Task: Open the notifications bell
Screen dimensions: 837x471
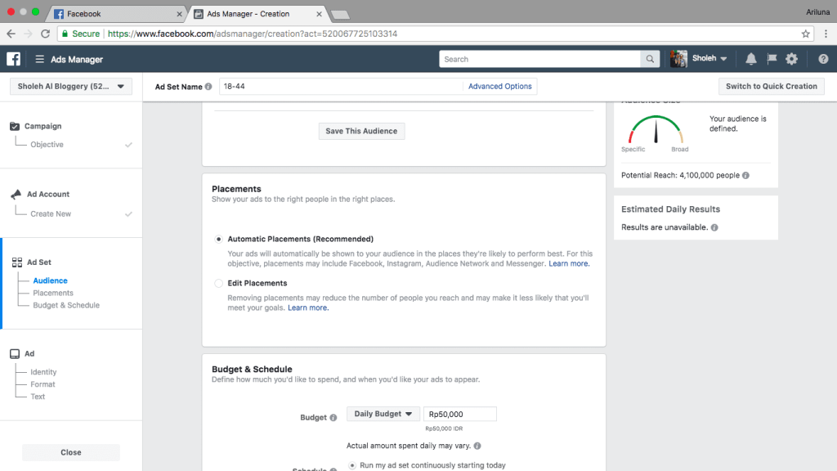Action: pos(750,59)
